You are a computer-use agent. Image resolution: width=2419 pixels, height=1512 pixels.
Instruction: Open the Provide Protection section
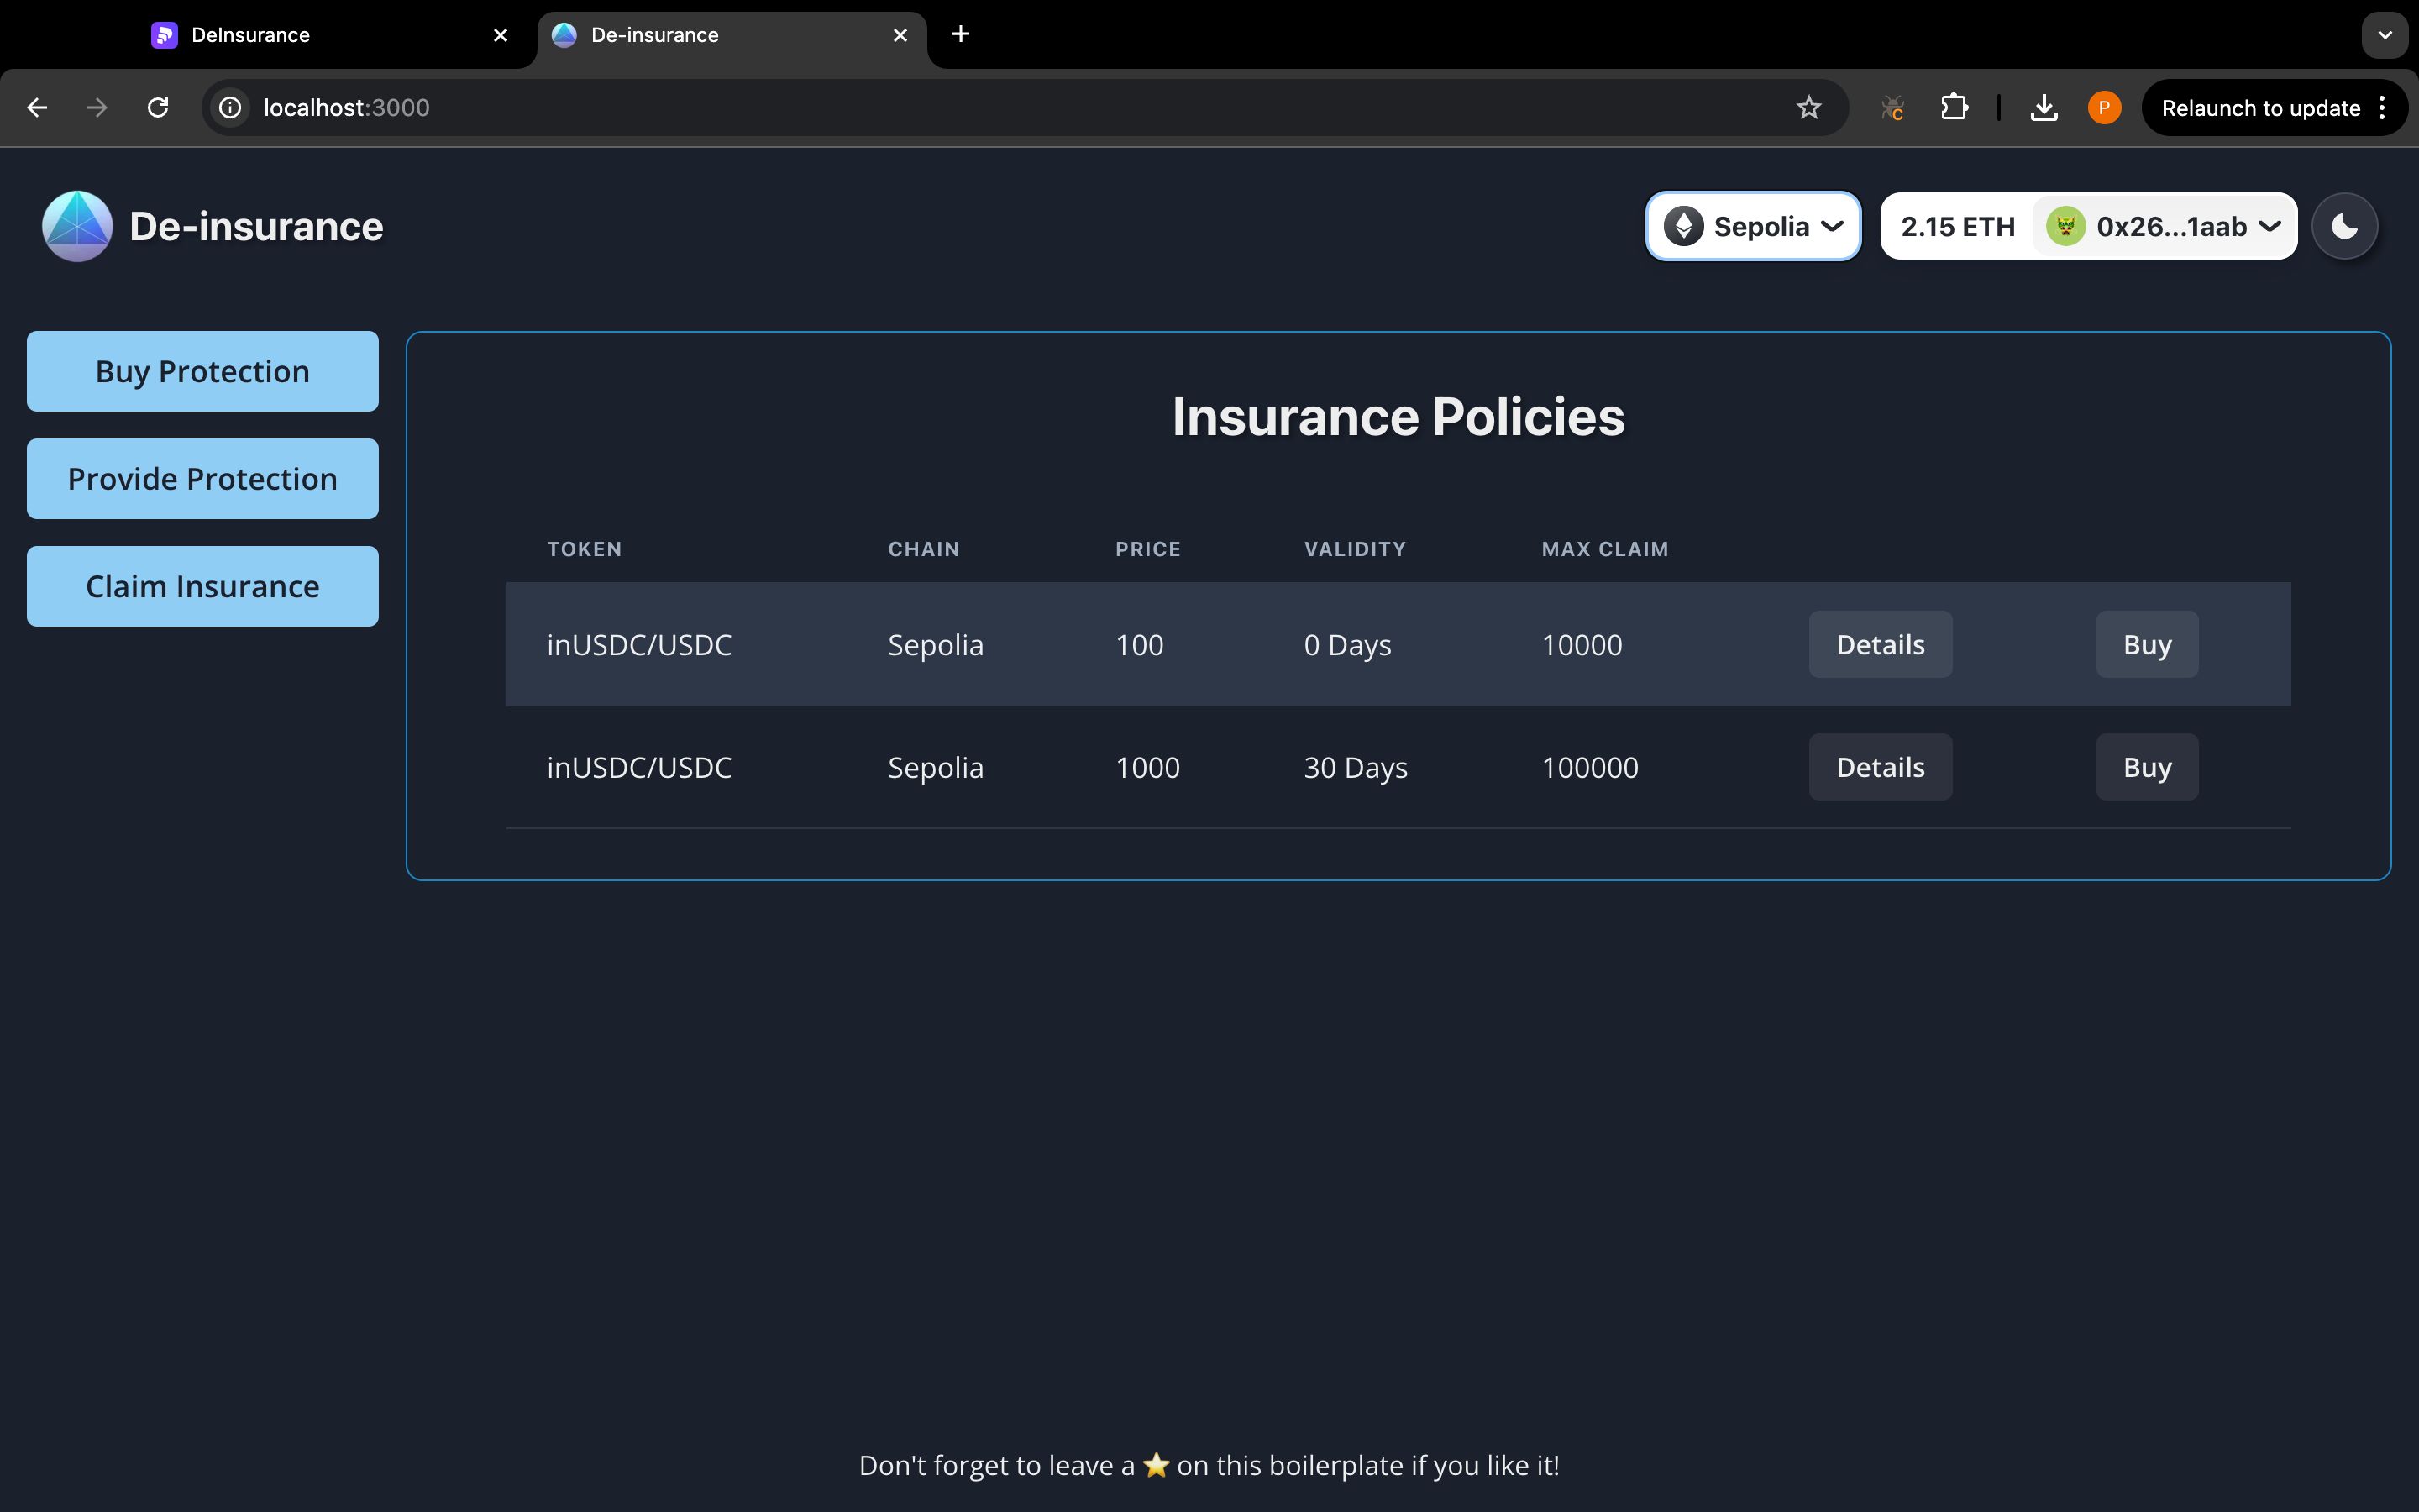click(x=203, y=479)
